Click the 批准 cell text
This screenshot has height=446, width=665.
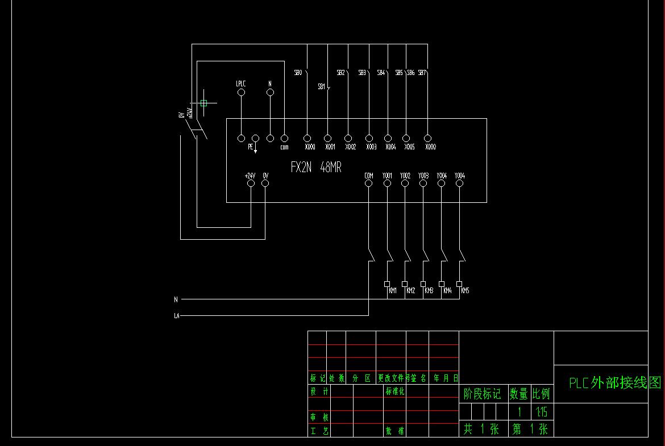click(395, 431)
